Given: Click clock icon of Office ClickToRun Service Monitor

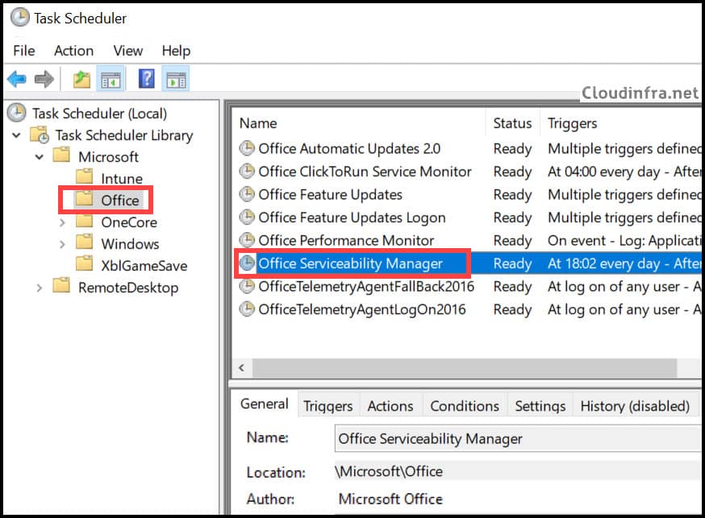Looking at the screenshot, I should point(247,171).
